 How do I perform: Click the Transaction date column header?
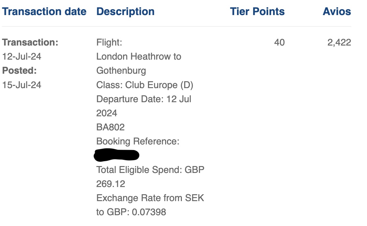coord(44,12)
